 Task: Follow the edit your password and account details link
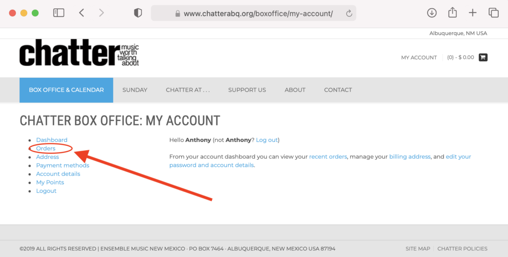tap(320, 161)
